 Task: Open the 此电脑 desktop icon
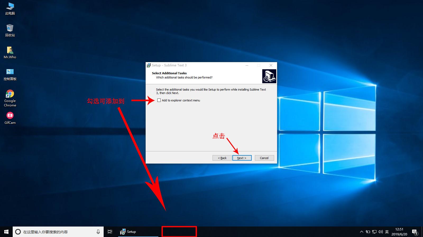[10, 9]
